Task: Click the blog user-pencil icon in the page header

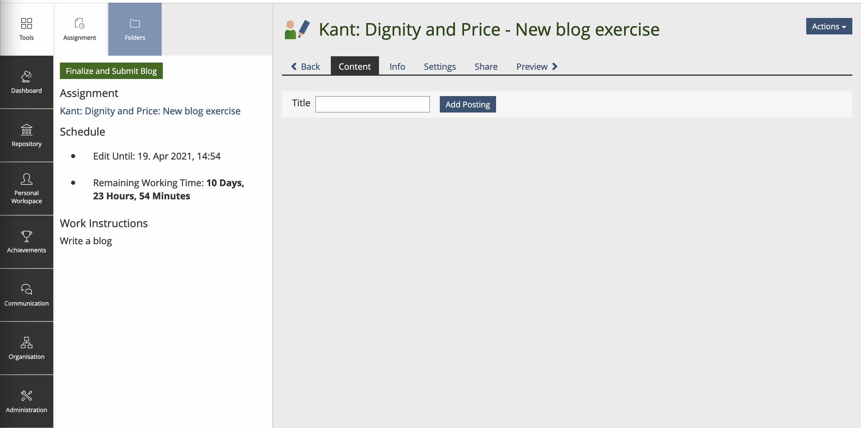Action: coord(297,29)
